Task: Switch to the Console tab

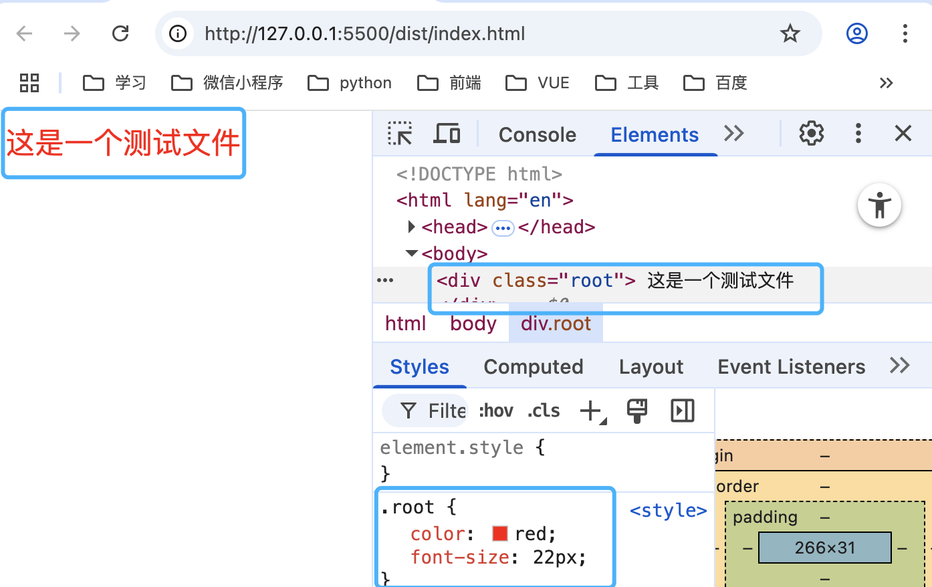Action: [537, 134]
